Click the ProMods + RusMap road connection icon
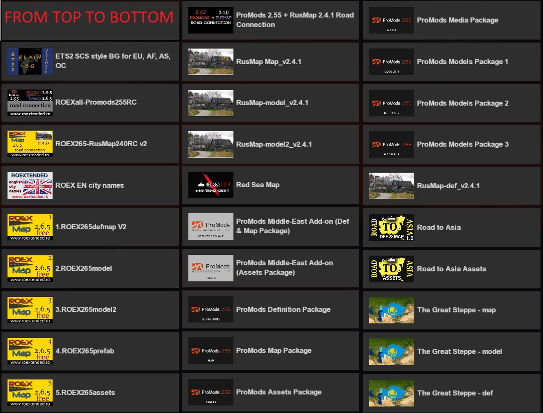The image size is (543, 413). [210, 20]
